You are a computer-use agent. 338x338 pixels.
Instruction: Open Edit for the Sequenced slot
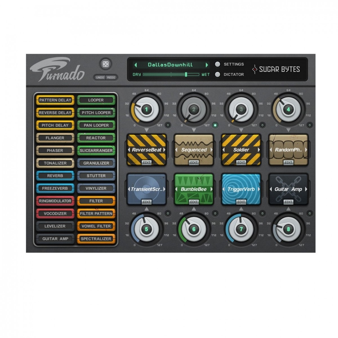194,163
